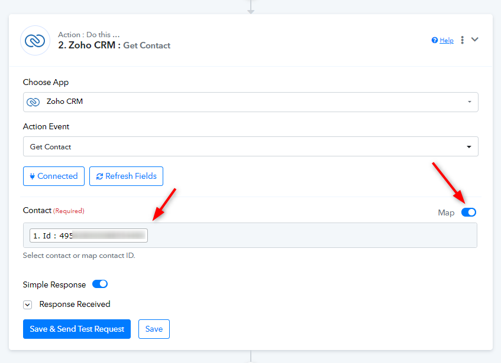Toggle the Map switch off
Screen dimensions: 501x363
(468, 212)
